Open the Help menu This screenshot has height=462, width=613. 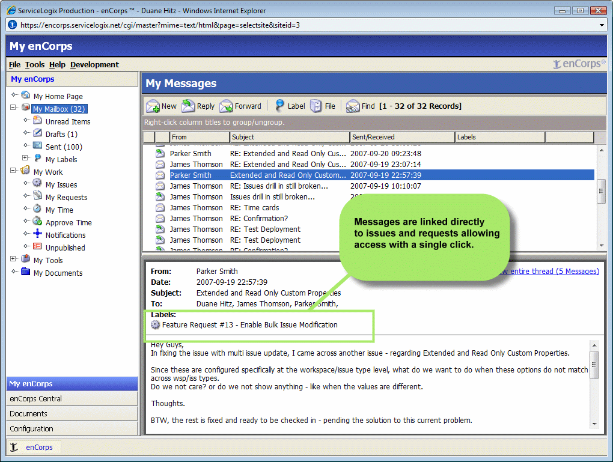(57, 64)
